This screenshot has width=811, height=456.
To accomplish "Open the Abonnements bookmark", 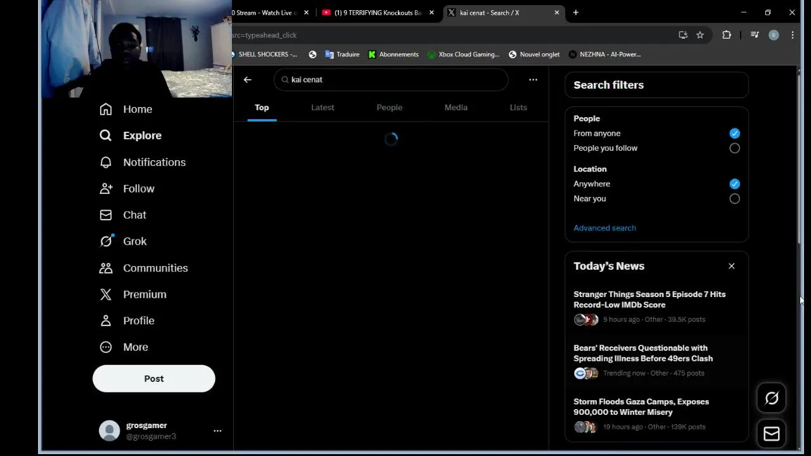I will coord(393,54).
